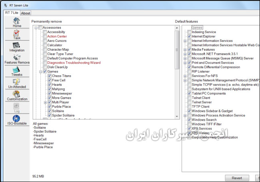Screen dimensions: 260x182
Task: Expand Microsoft .NET Framework 3.5.1 node
Action: coord(185,54)
